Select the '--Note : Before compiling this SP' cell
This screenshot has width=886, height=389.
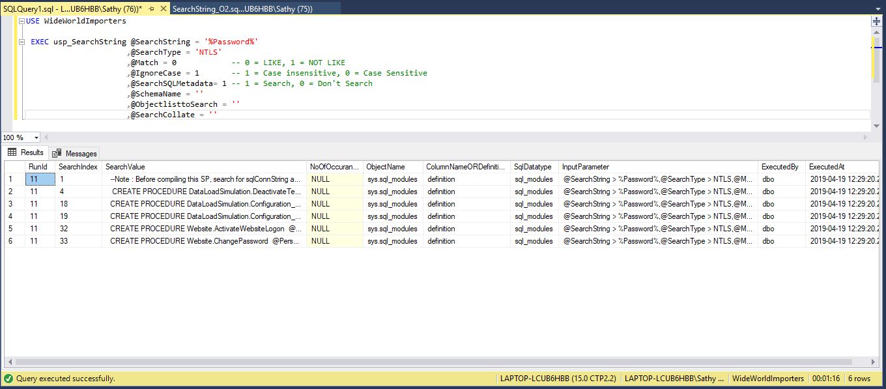tap(204, 179)
